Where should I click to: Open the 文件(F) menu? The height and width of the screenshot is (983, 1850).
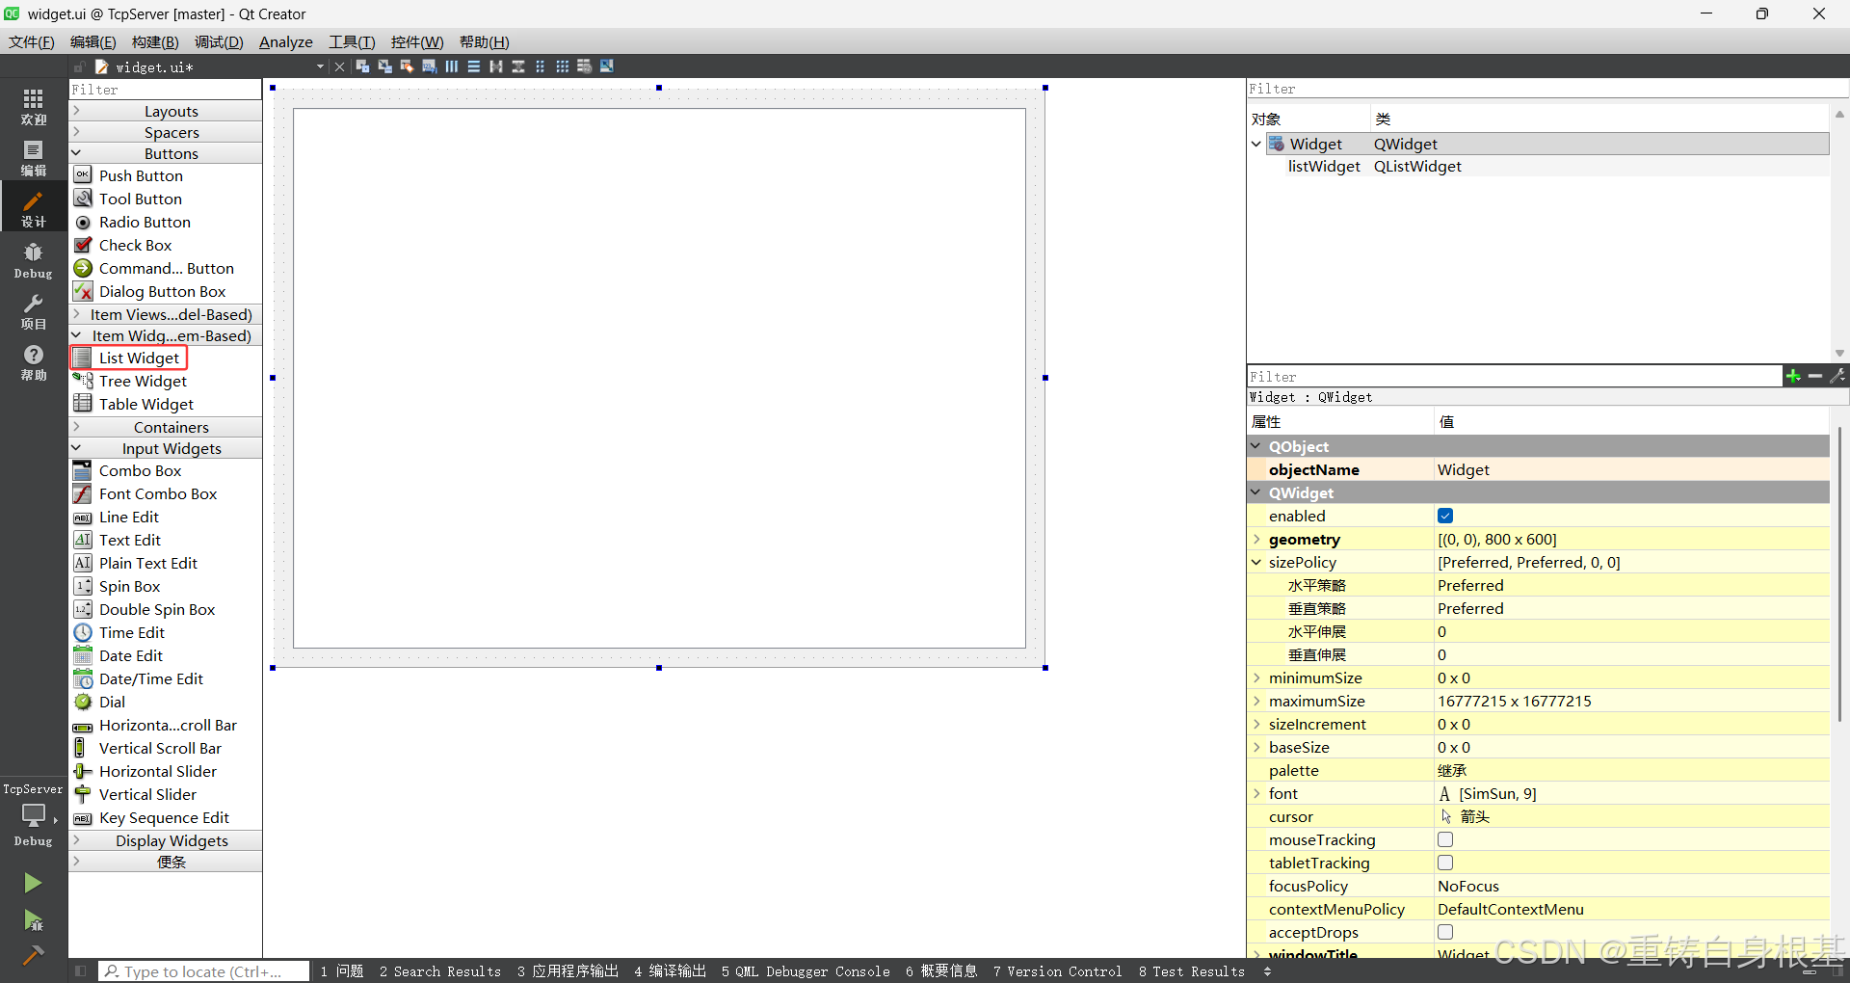point(32,41)
